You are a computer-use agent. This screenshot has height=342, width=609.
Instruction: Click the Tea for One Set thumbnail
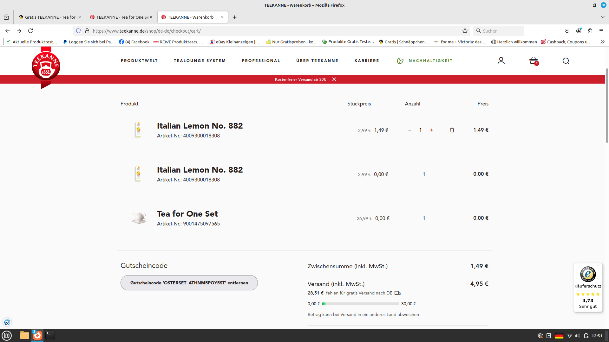tap(139, 218)
